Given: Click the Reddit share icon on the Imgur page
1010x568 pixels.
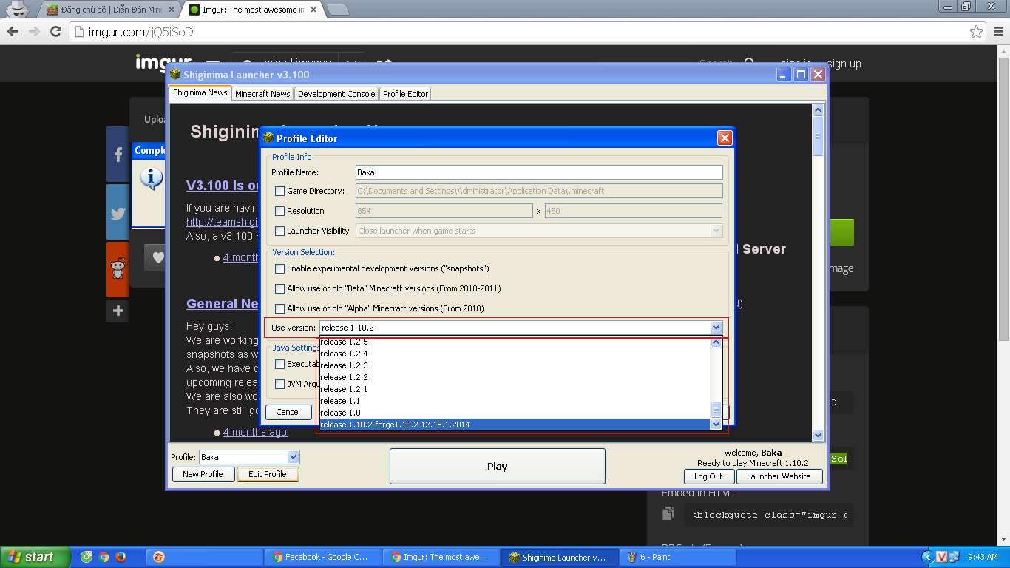Looking at the screenshot, I should (118, 269).
